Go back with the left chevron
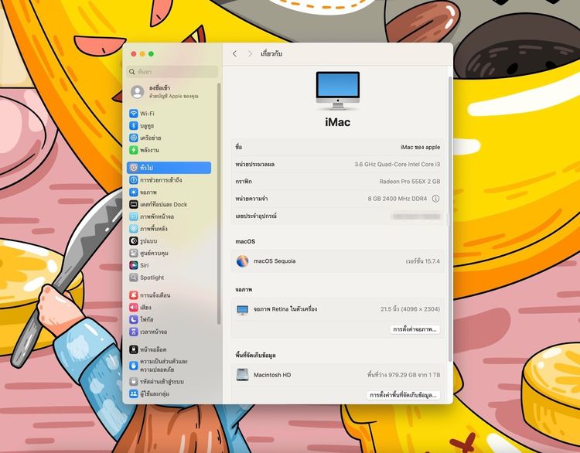This screenshot has width=580, height=453. click(x=235, y=54)
